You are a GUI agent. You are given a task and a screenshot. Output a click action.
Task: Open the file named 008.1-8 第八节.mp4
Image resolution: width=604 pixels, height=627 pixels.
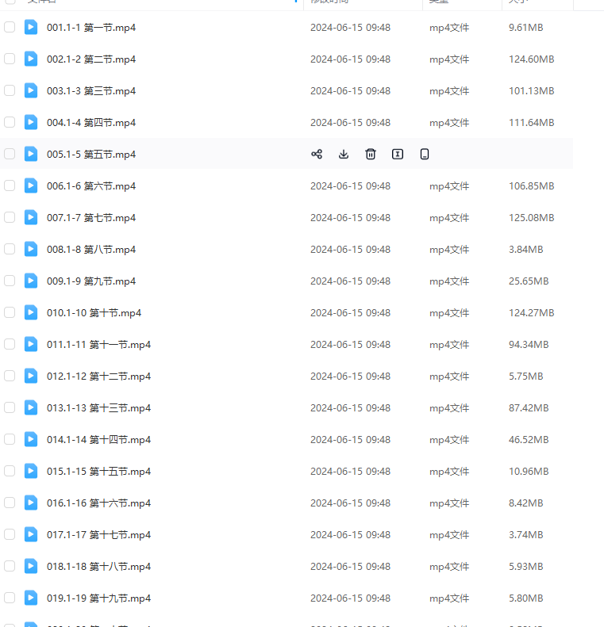[x=91, y=250]
